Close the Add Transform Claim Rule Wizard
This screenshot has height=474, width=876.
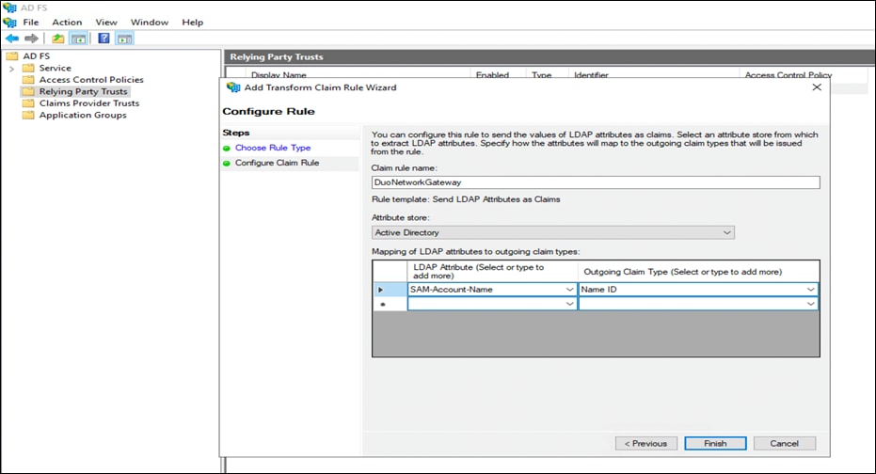click(x=816, y=87)
